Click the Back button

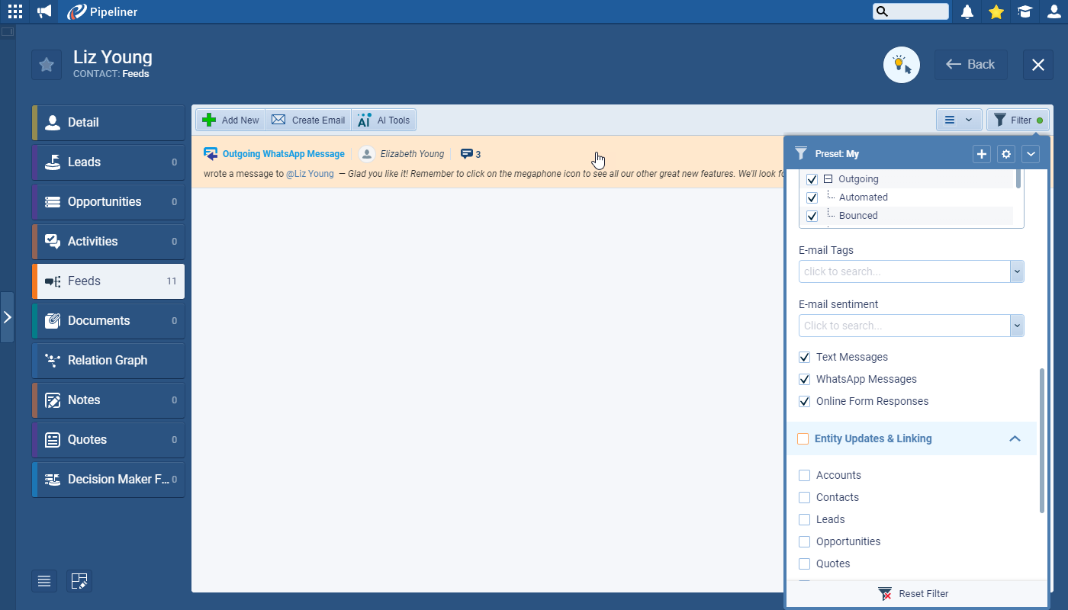click(x=970, y=65)
